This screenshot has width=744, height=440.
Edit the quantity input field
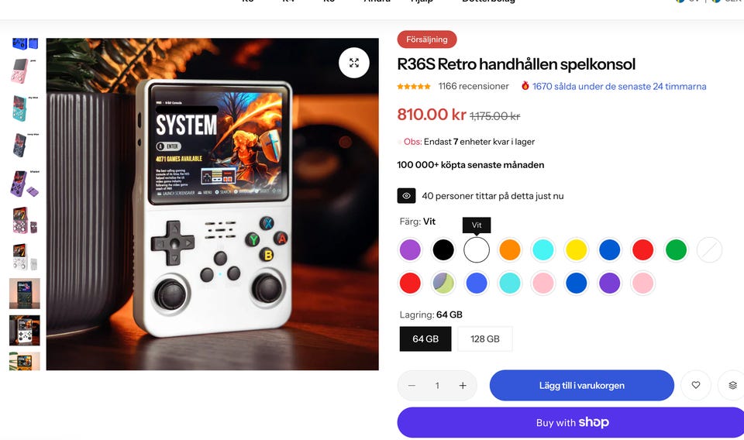click(x=437, y=386)
